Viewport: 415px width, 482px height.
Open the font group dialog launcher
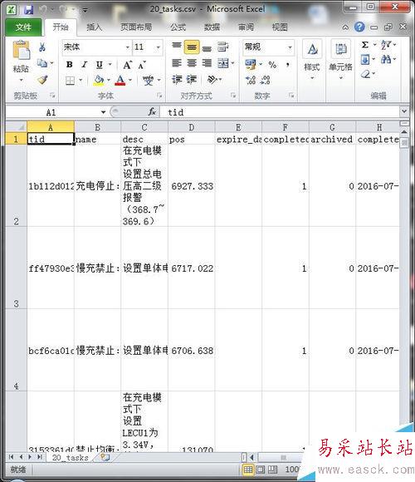159,96
